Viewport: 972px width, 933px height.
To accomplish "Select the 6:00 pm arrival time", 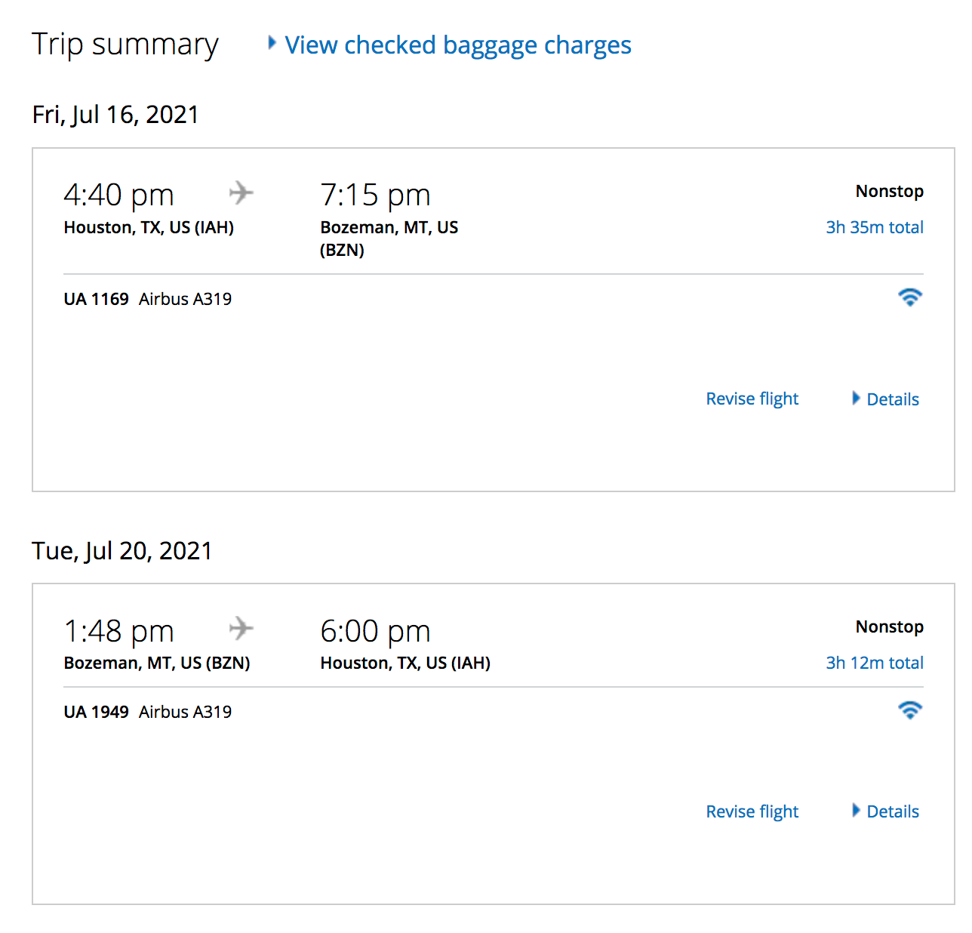I will pos(375,631).
